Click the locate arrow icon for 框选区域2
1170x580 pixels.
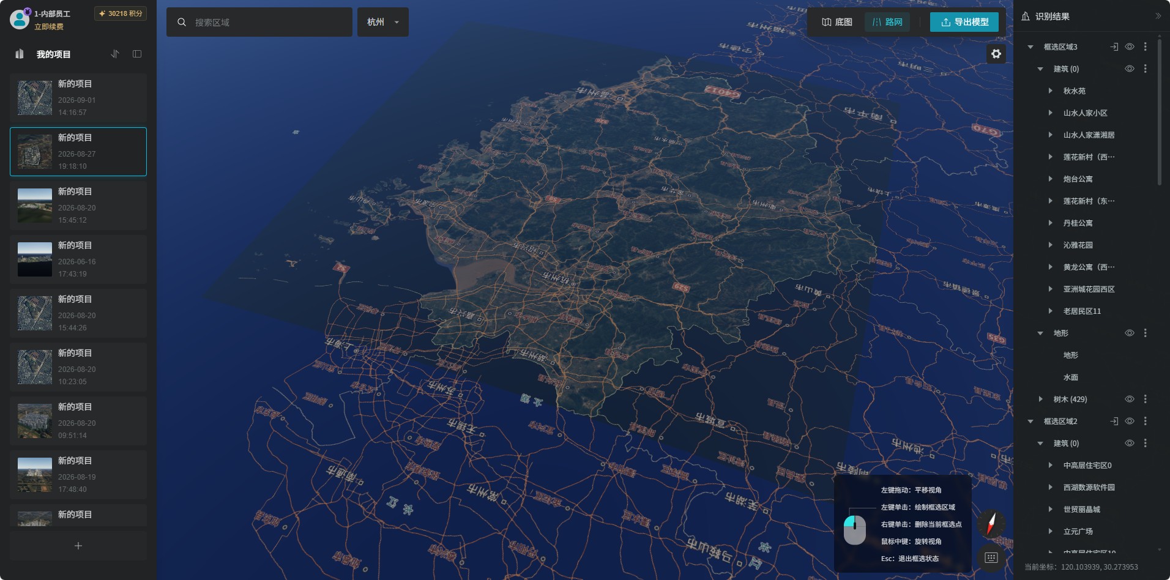coord(1114,421)
